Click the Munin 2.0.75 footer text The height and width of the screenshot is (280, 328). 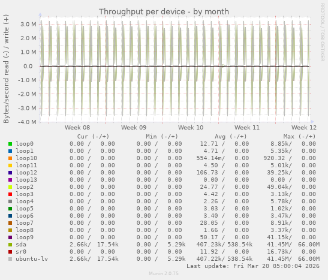pyautogui.click(x=164, y=273)
